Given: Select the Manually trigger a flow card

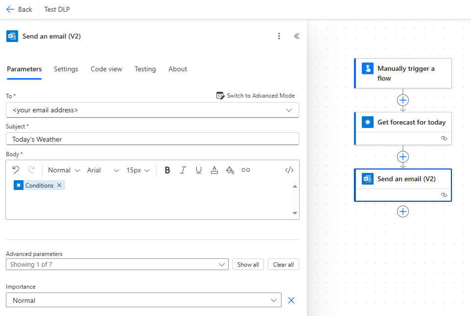Looking at the screenshot, I should tap(403, 73).
